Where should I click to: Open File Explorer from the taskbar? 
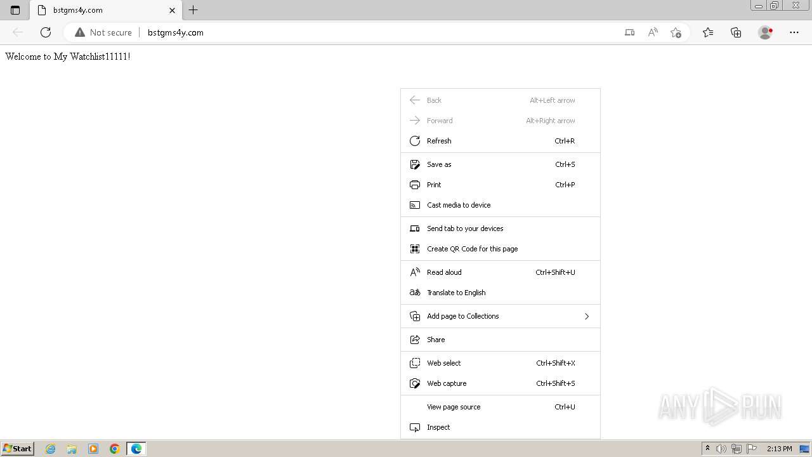point(72,449)
